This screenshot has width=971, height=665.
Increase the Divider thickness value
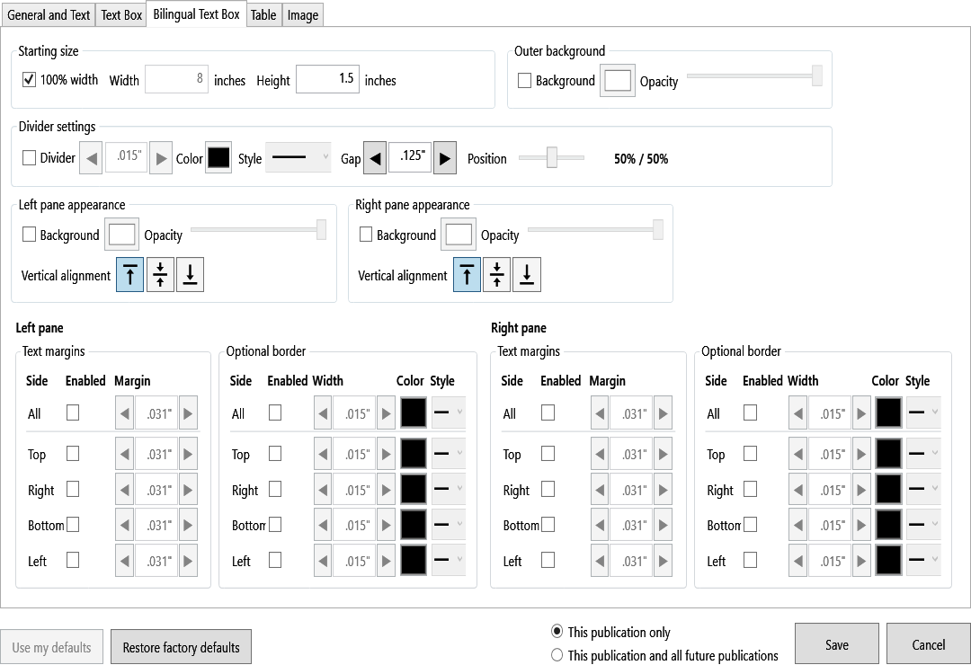161,158
